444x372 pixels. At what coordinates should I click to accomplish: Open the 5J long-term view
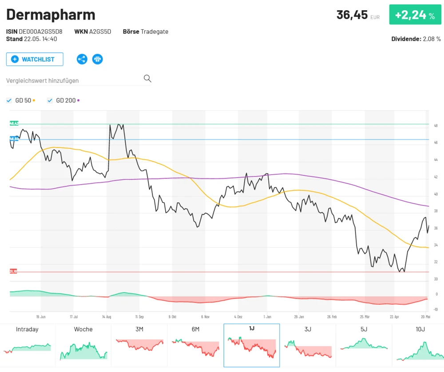coord(364,345)
